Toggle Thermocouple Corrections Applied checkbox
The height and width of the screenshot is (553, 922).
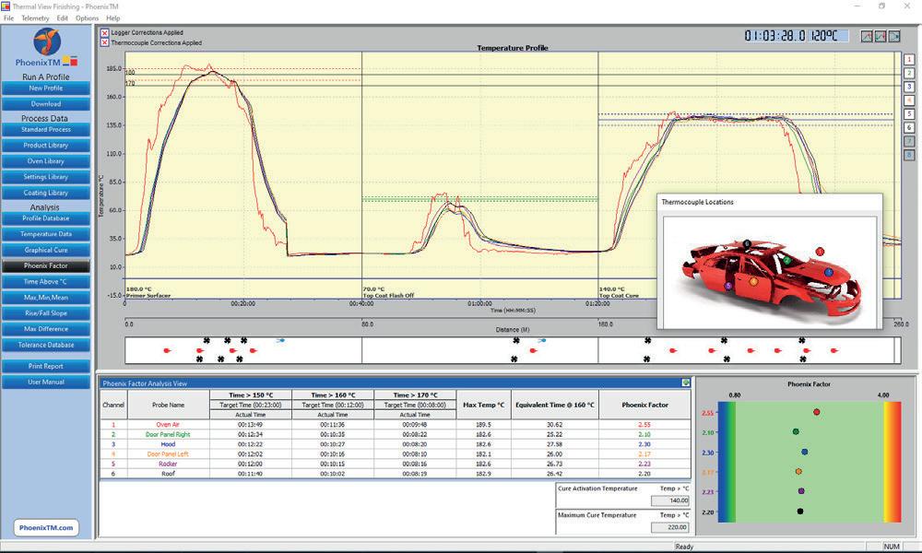tap(105, 43)
